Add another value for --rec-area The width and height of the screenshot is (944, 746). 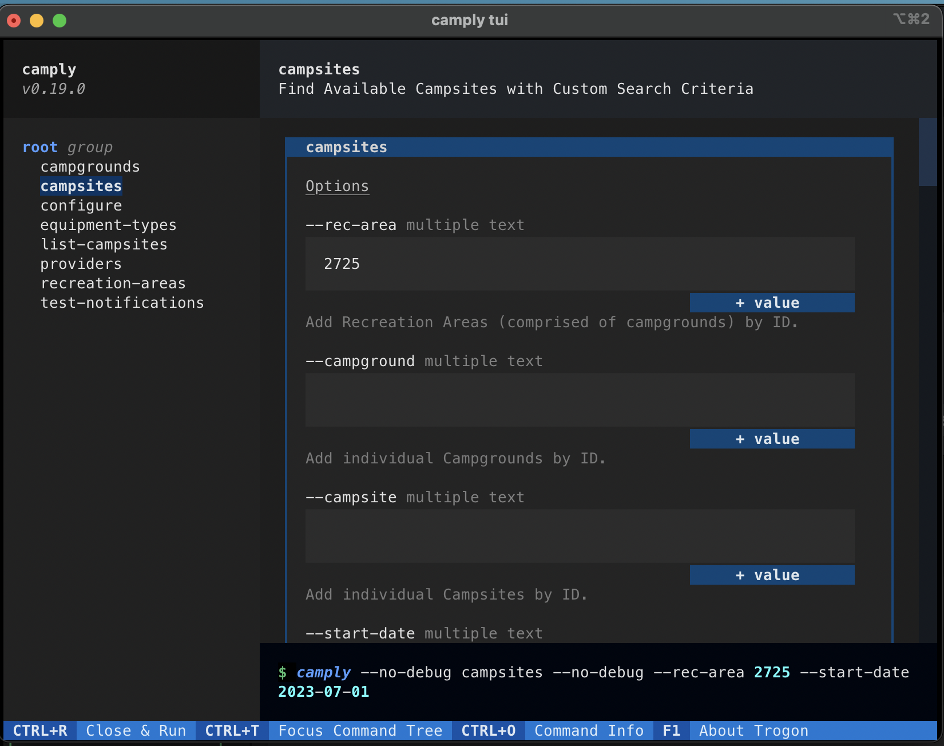[x=772, y=303]
